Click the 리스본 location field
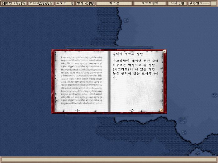This screenshot has width=218, height=163. [114, 3]
